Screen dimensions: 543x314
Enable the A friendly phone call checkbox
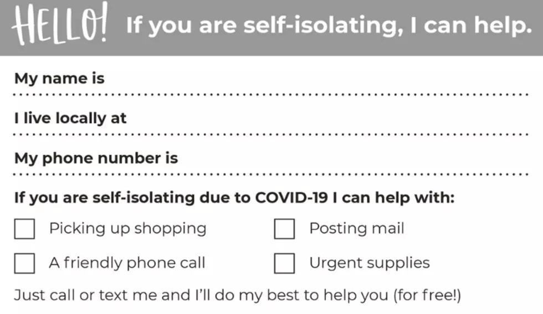[24, 264]
